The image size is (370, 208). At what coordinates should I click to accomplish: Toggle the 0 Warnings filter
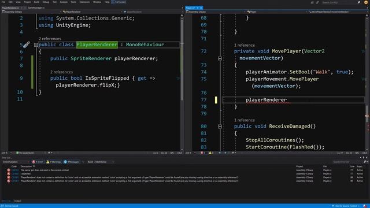[54, 162]
